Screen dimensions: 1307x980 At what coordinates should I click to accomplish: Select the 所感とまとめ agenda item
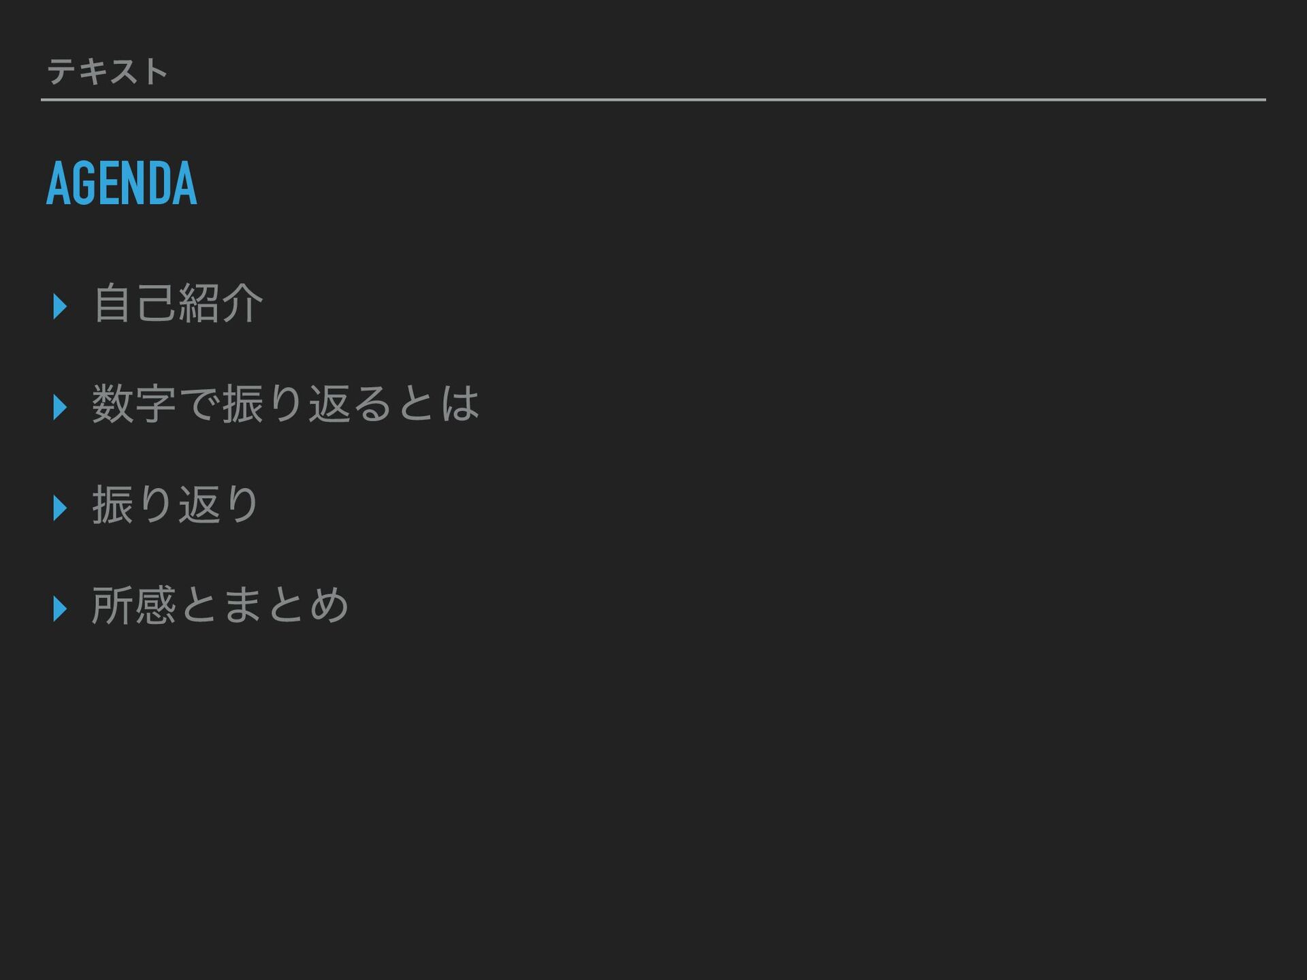pyautogui.click(x=221, y=606)
